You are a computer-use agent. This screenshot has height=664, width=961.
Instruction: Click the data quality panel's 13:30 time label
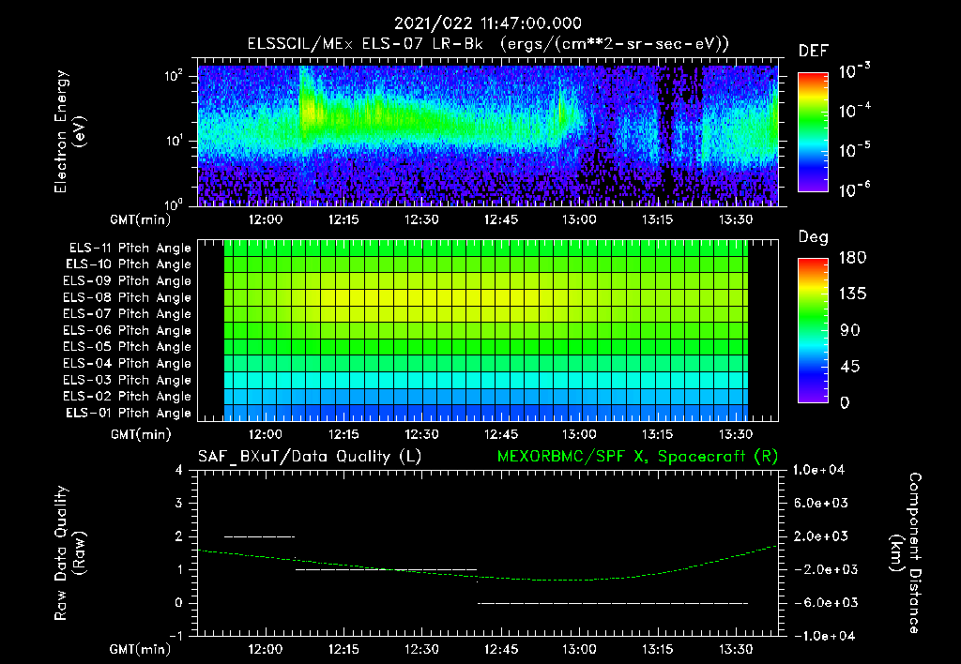pos(736,649)
